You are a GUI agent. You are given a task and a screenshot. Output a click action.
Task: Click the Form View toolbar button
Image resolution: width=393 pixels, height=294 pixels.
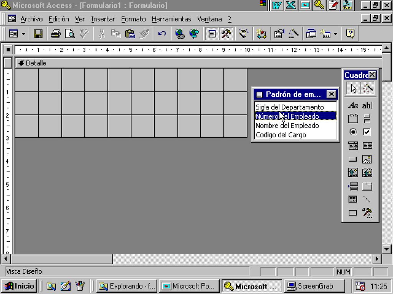pyautogui.click(x=13, y=34)
